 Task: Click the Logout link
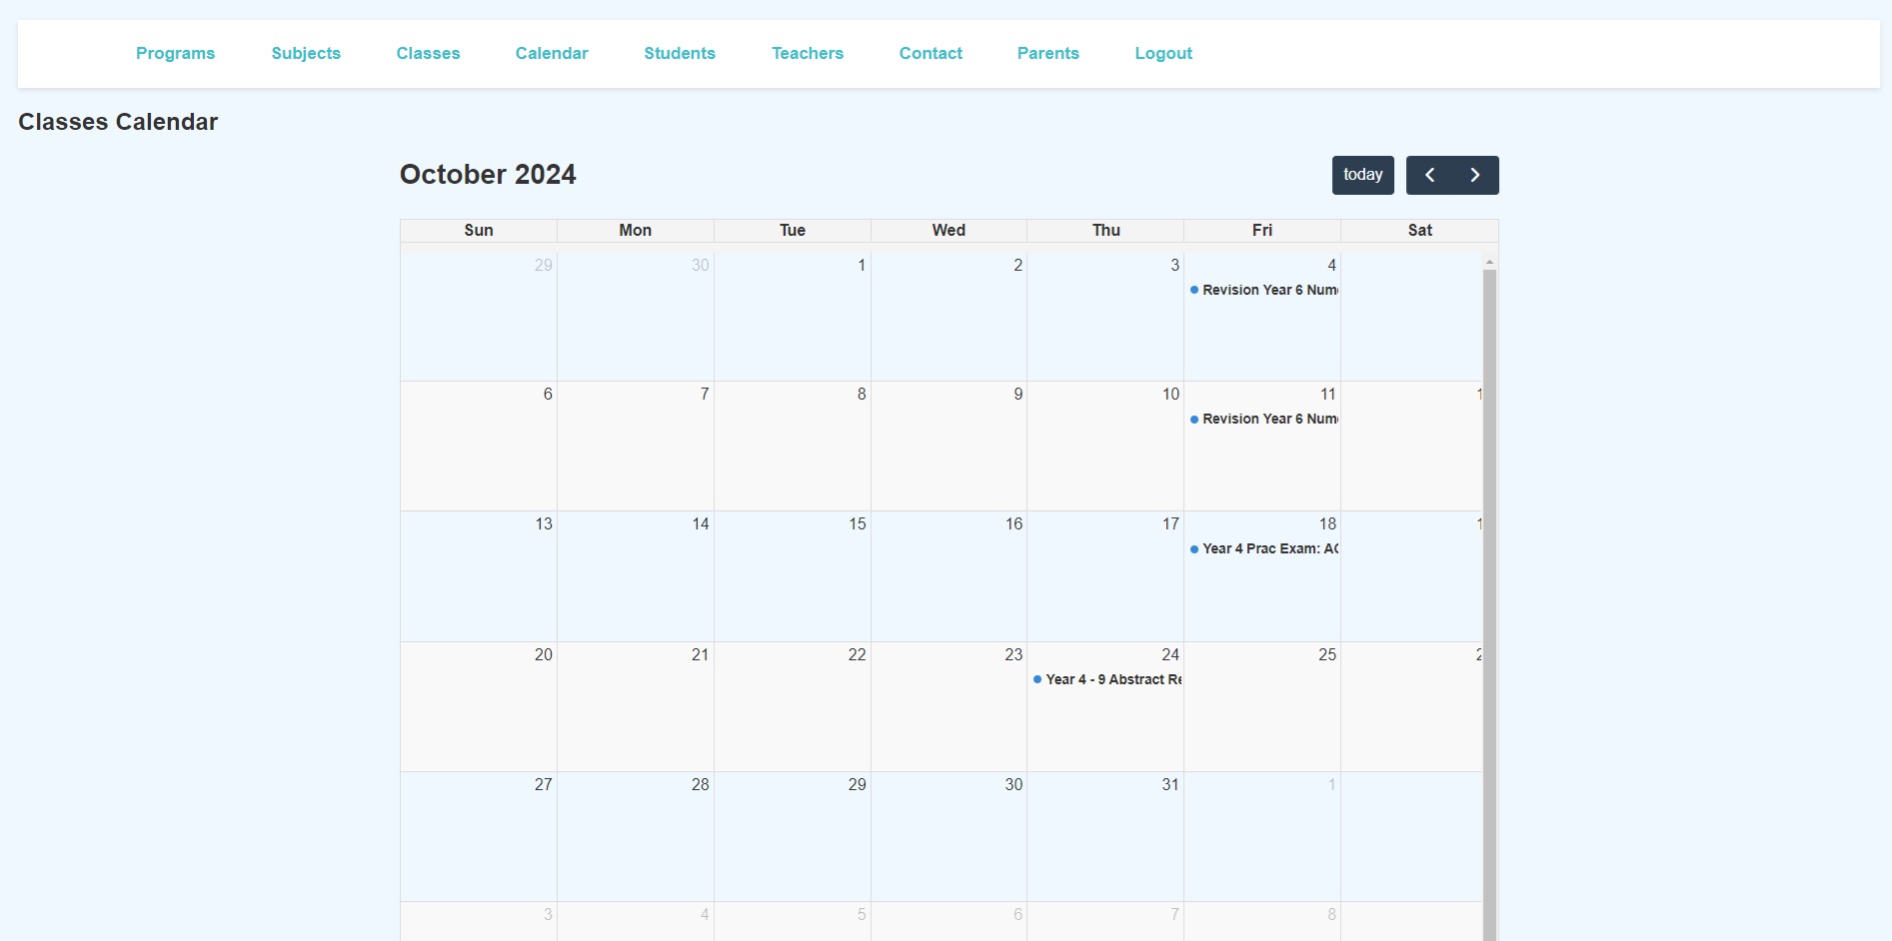pyautogui.click(x=1162, y=53)
